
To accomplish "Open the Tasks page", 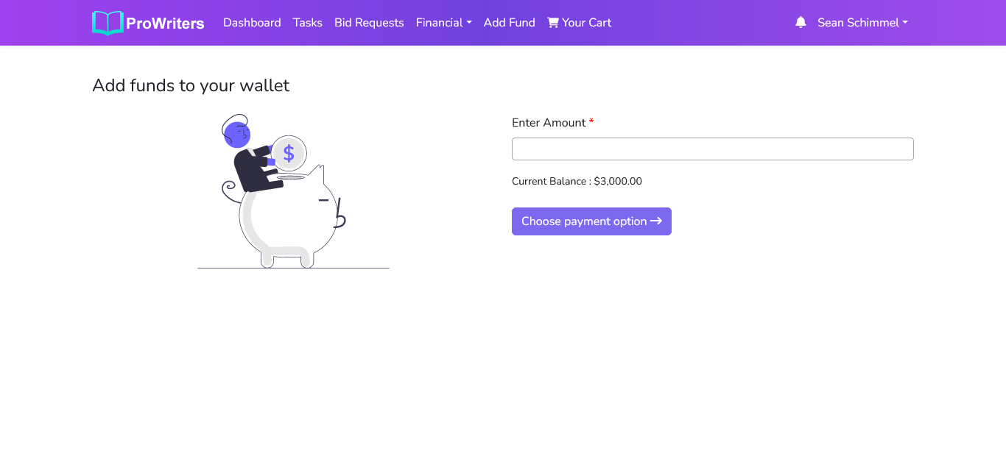I will [x=308, y=23].
